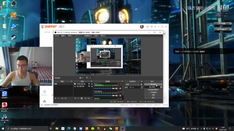This screenshot has height=131, width=234.
Task: Click the 启动虚拟摄像机 button
Action: tap(153, 90)
